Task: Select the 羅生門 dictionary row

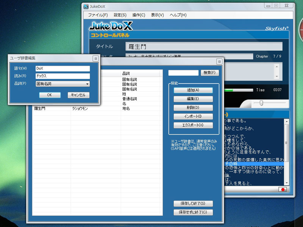Action: [97, 109]
